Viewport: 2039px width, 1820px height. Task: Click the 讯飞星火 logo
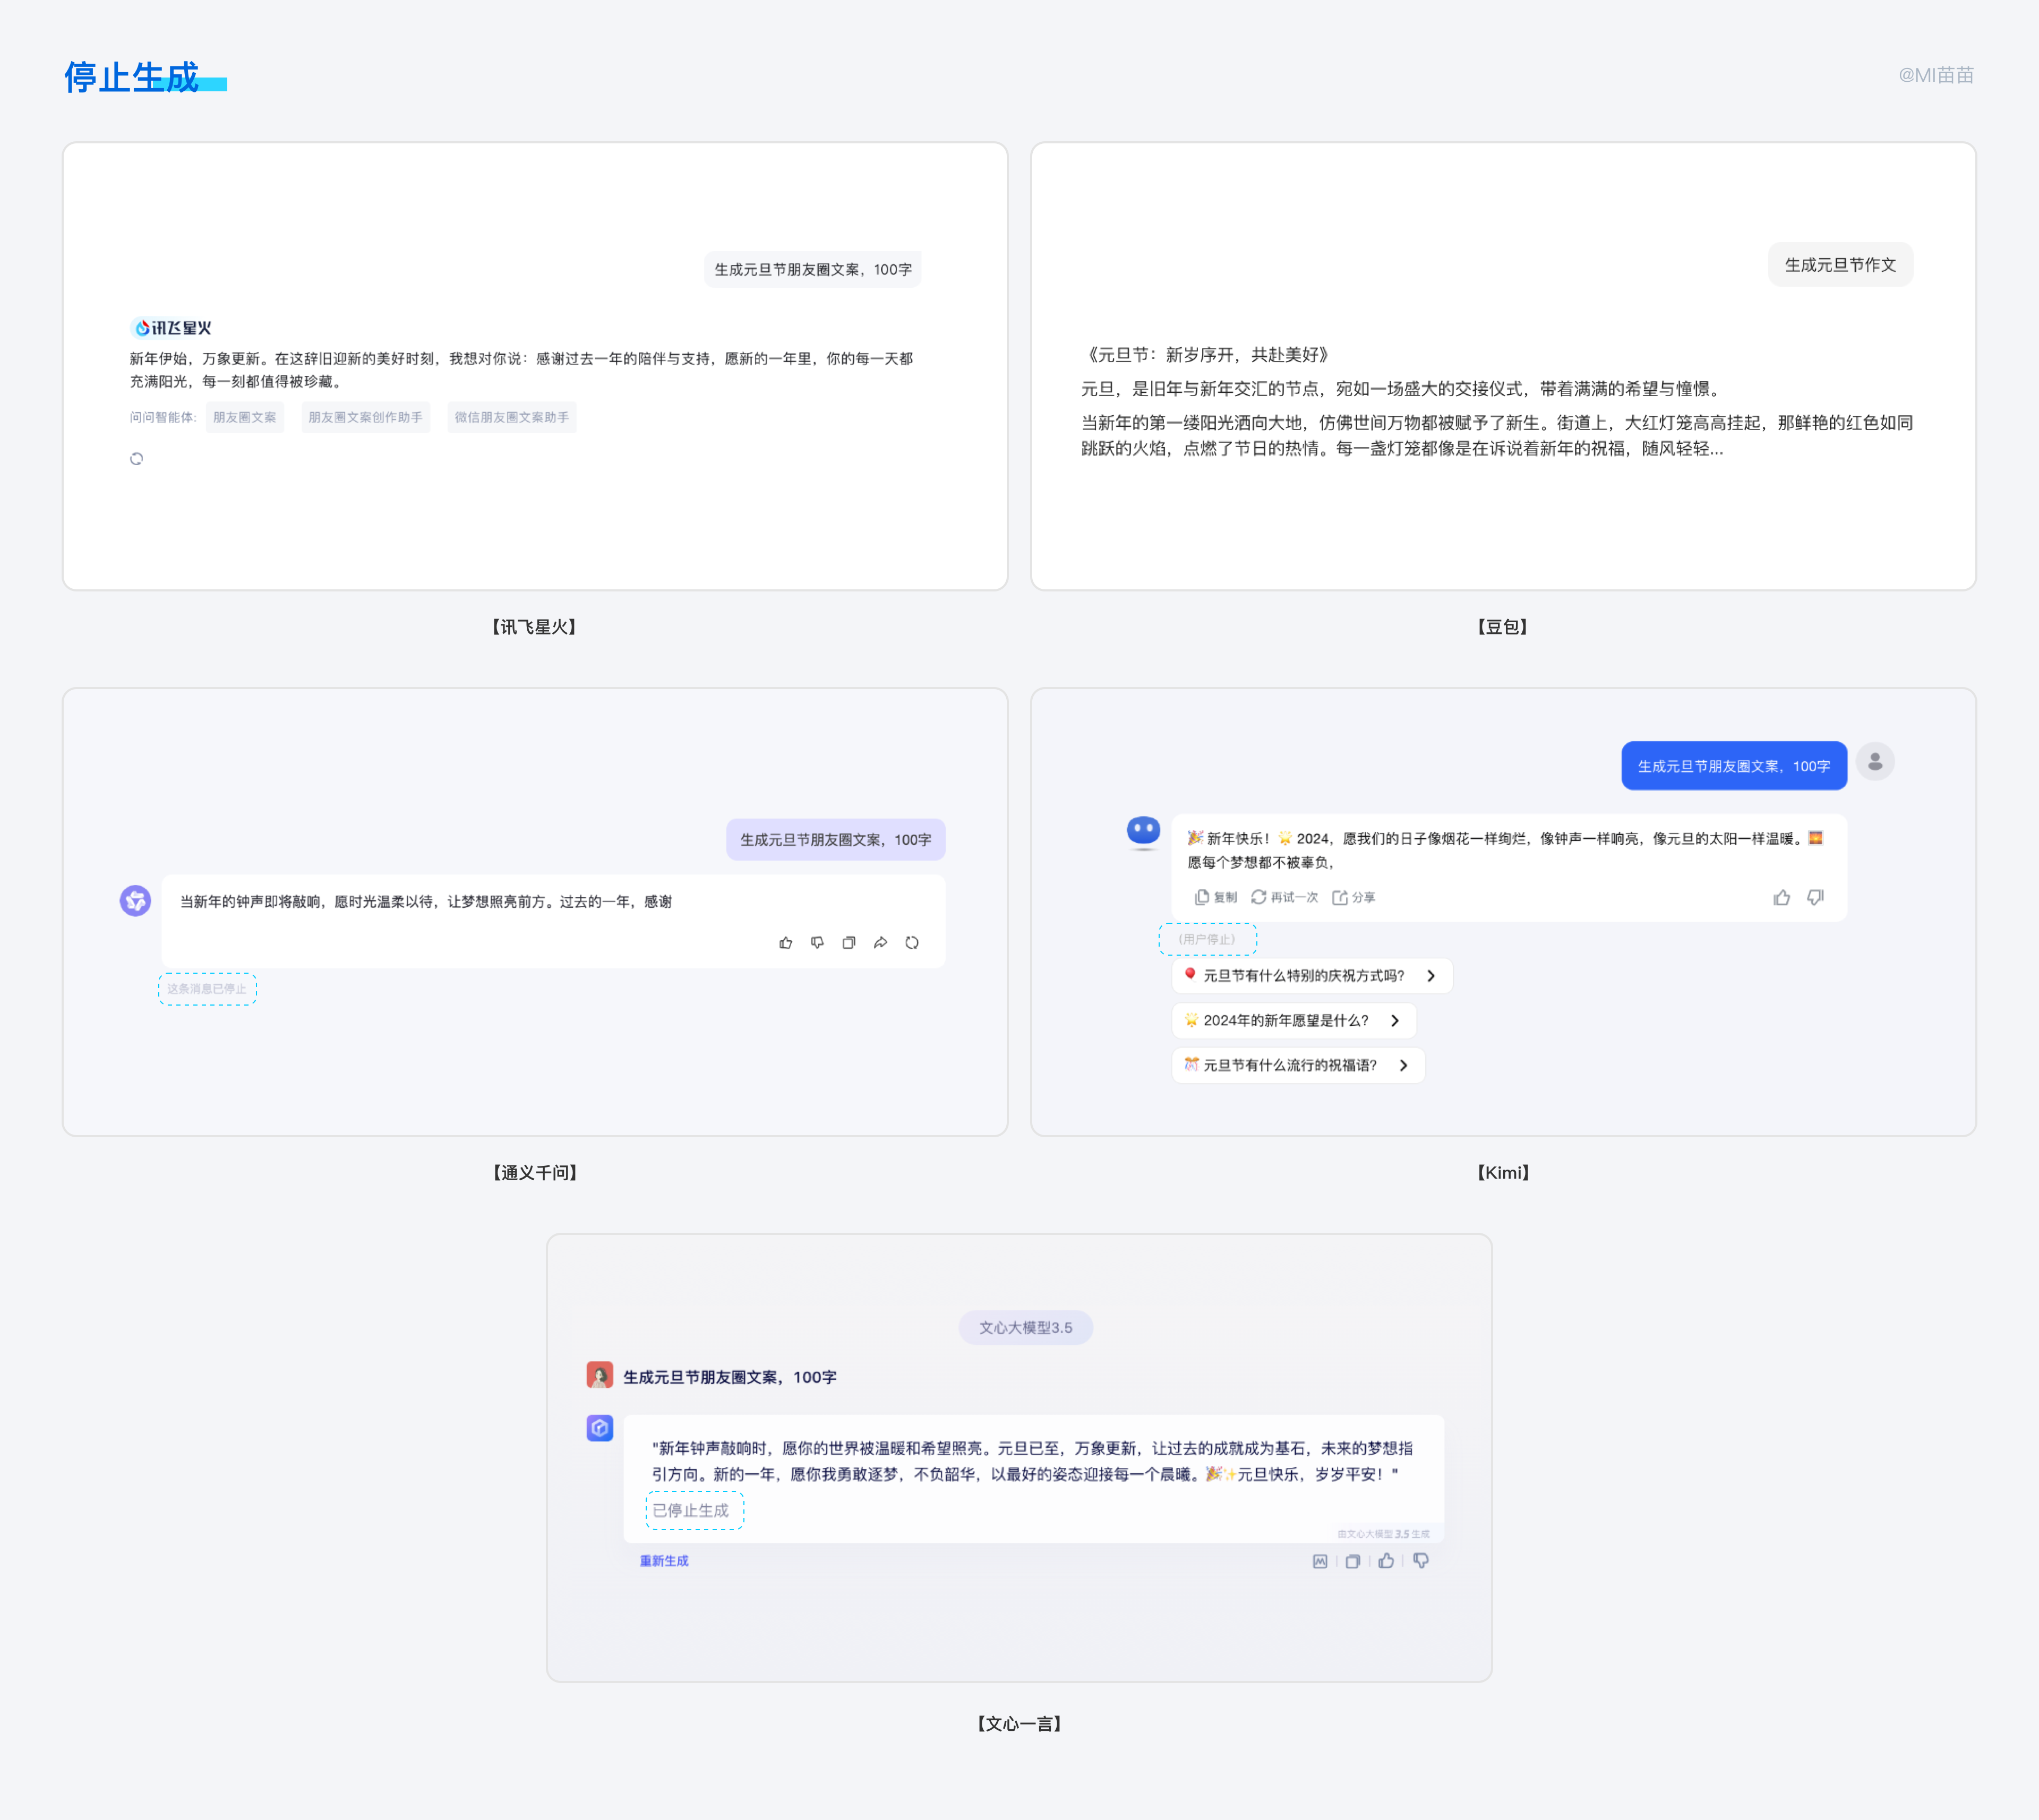pos(171,328)
